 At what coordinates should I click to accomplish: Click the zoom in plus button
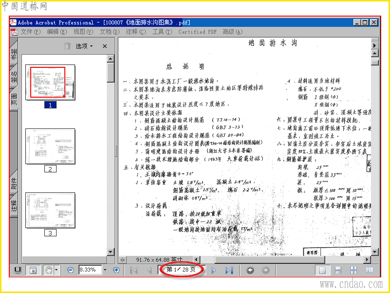pyautogui.click(x=116, y=270)
